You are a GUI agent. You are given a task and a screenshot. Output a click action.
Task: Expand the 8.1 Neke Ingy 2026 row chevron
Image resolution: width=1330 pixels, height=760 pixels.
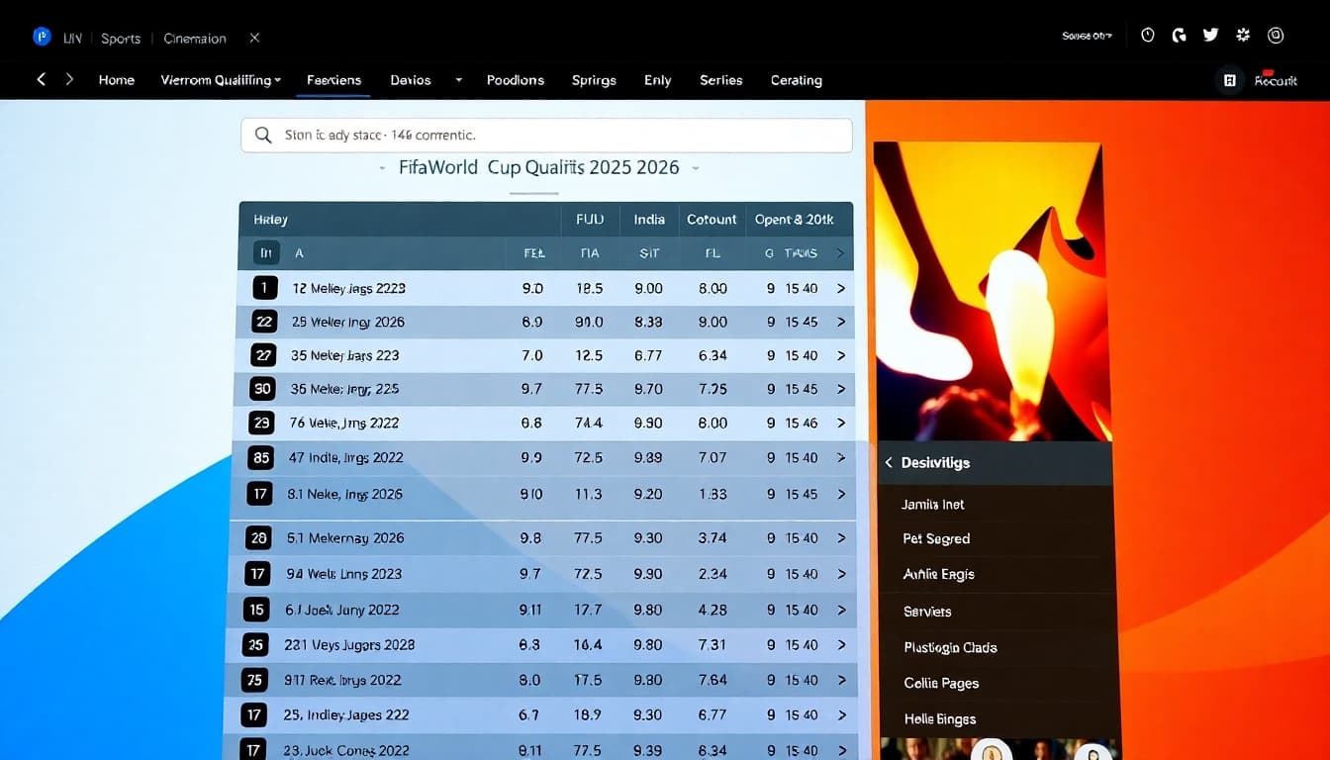point(841,494)
